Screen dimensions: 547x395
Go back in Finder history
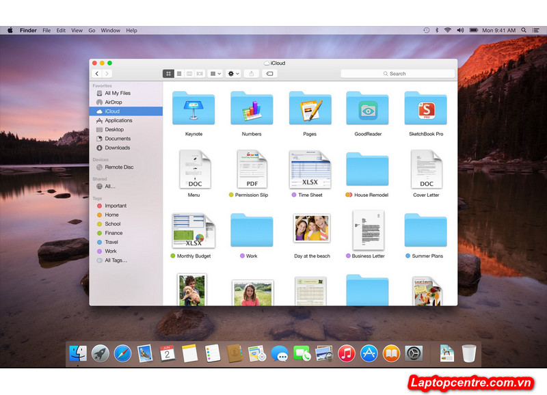[97, 74]
